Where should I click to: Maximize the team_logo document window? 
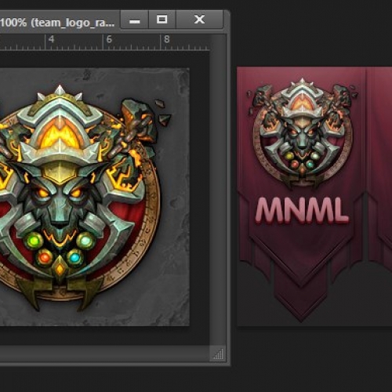coord(162,20)
